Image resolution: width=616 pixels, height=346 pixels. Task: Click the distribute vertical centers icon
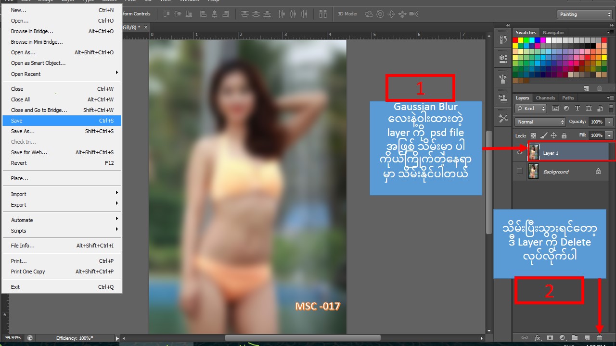point(256,14)
